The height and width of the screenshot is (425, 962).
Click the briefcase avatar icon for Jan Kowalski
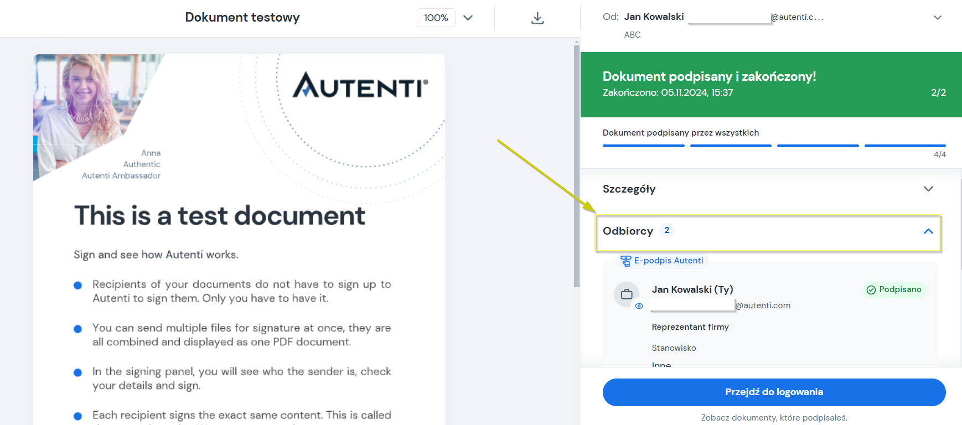(627, 294)
